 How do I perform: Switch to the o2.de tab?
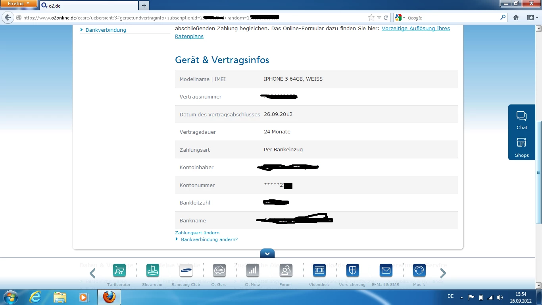[88, 6]
